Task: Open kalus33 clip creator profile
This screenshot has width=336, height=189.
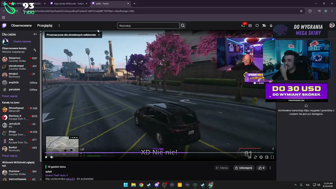Action: tap(70, 179)
